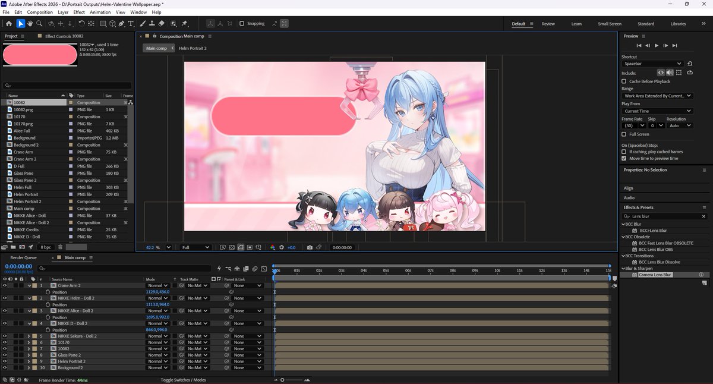The height and width of the screenshot is (384, 713).
Task: Open the Audio panel
Action: click(x=629, y=197)
